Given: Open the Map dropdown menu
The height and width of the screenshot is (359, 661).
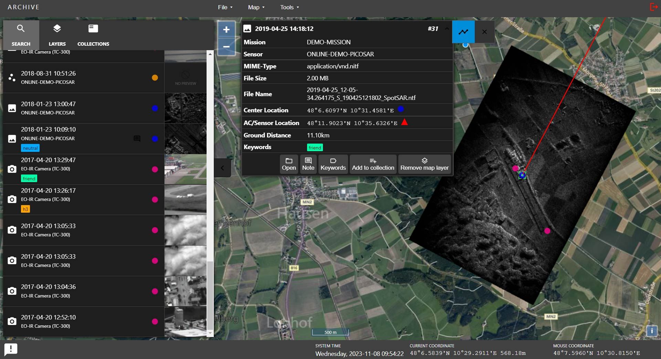Looking at the screenshot, I should click(256, 7).
